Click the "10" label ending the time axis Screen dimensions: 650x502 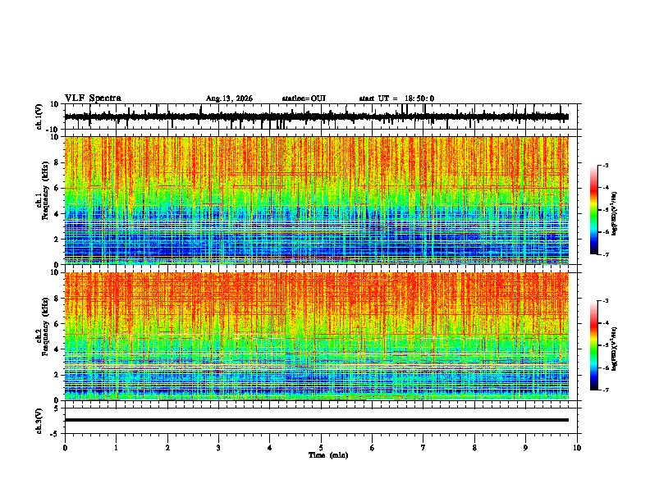[x=577, y=448]
